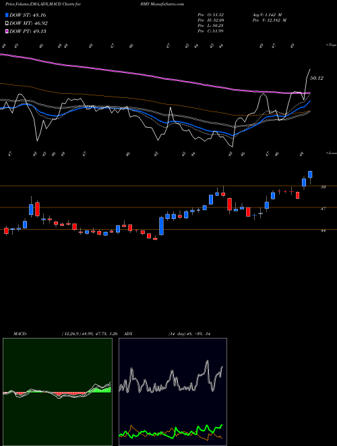Click the 'MACD:' panel label

20,334
